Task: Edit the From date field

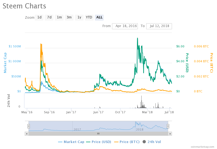Action: [125, 26]
